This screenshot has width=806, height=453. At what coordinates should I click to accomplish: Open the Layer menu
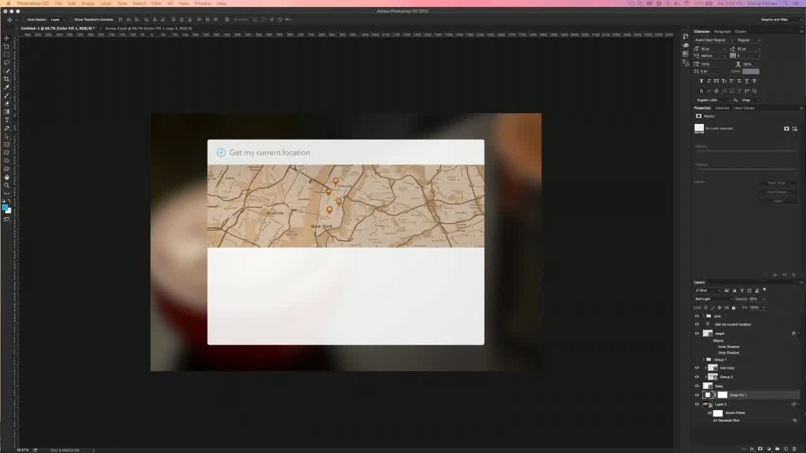click(x=106, y=3)
